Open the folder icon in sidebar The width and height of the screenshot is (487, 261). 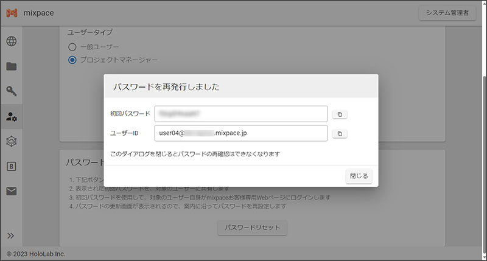(12, 67)
